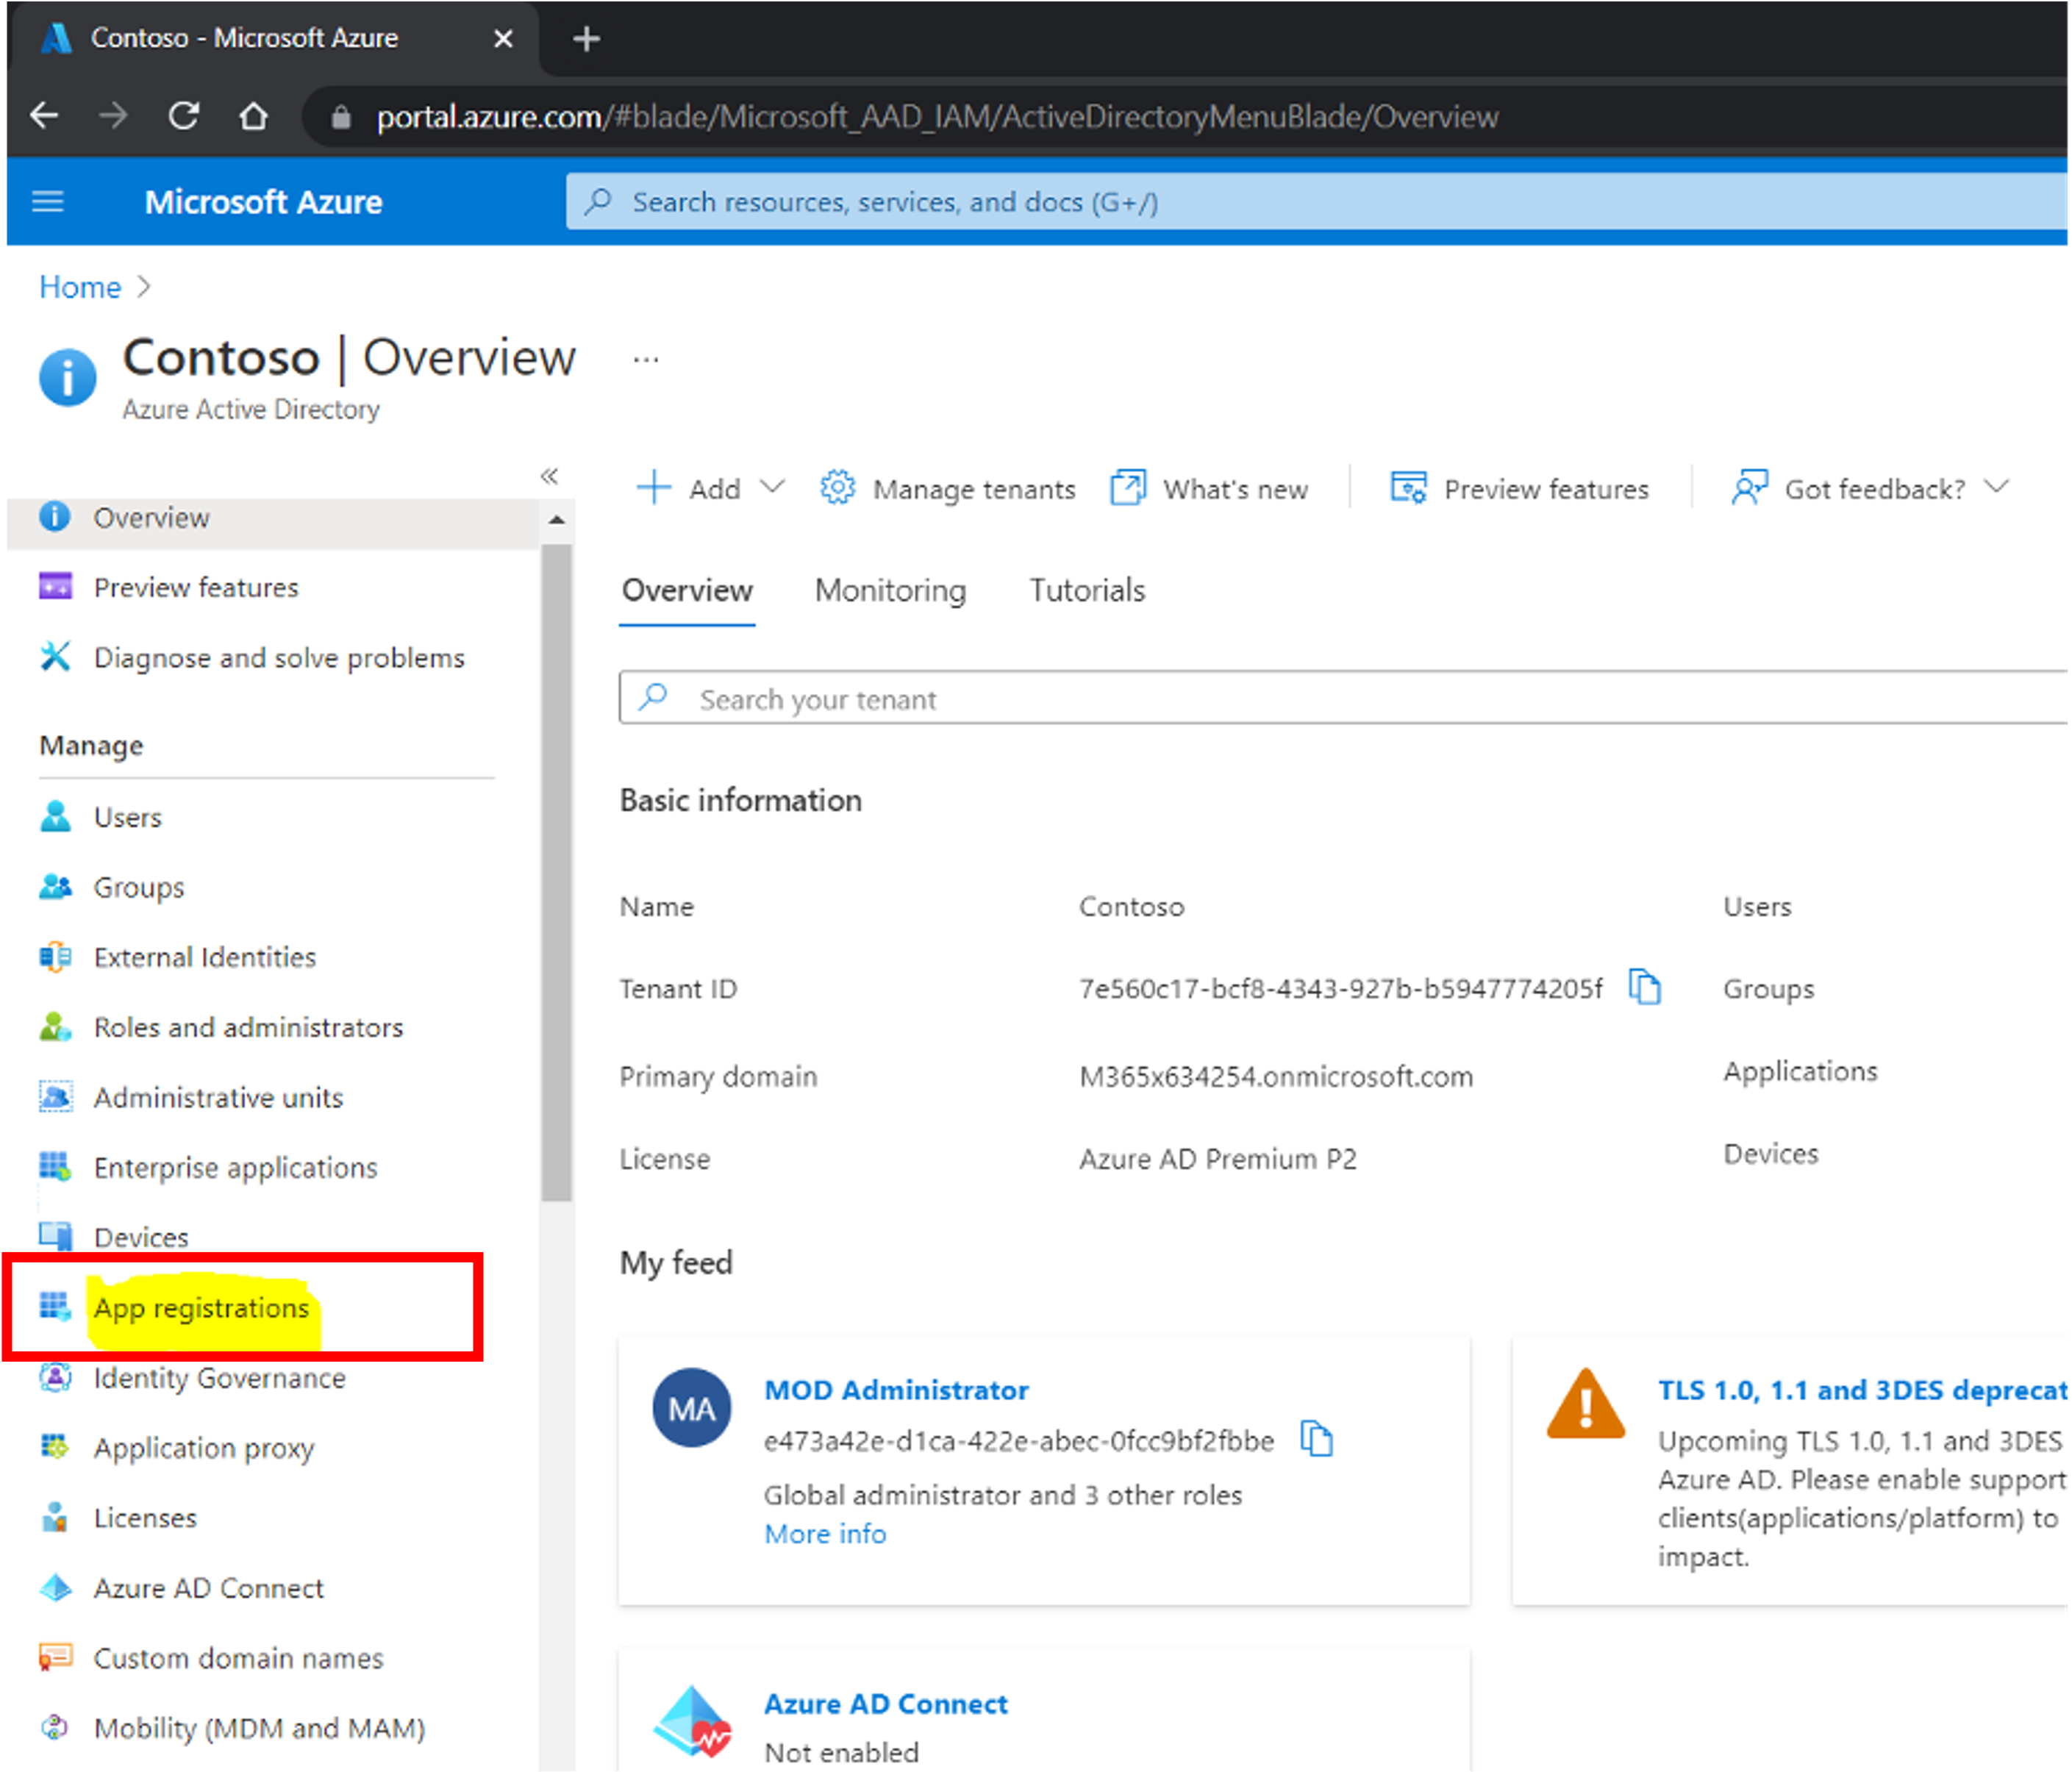Go to the Home breadcrumb link
The image size is (2072, 1772).
tap(80, 287)
